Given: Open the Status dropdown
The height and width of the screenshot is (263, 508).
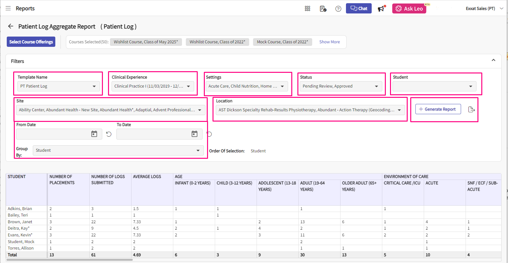Looking at the screenshot, I should click(x=340, y=86).
